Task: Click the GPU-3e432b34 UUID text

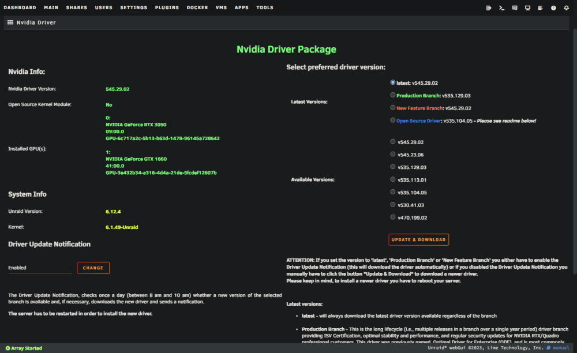Action: tap(161, 172)
